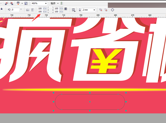Increase the bottom-right corner radius stepper
Screen dimensions: 166x123
pos(62,11)
